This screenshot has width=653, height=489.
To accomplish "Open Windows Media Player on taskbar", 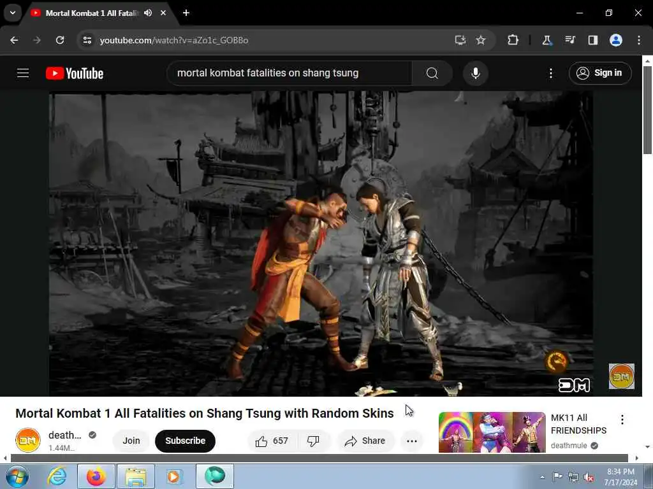I will tap(174, 476).
